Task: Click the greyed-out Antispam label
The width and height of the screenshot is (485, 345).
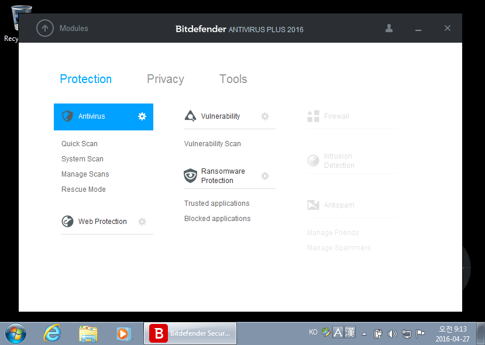Action: click(x=339, y=205)
